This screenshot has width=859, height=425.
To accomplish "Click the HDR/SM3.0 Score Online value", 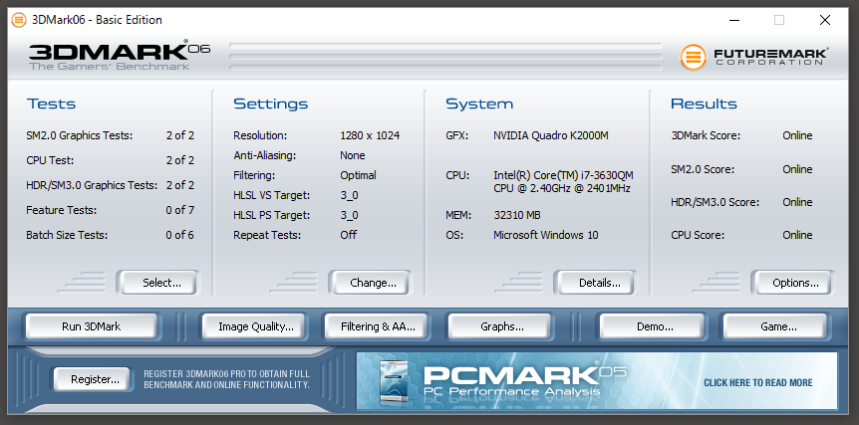I will point(797,202).
